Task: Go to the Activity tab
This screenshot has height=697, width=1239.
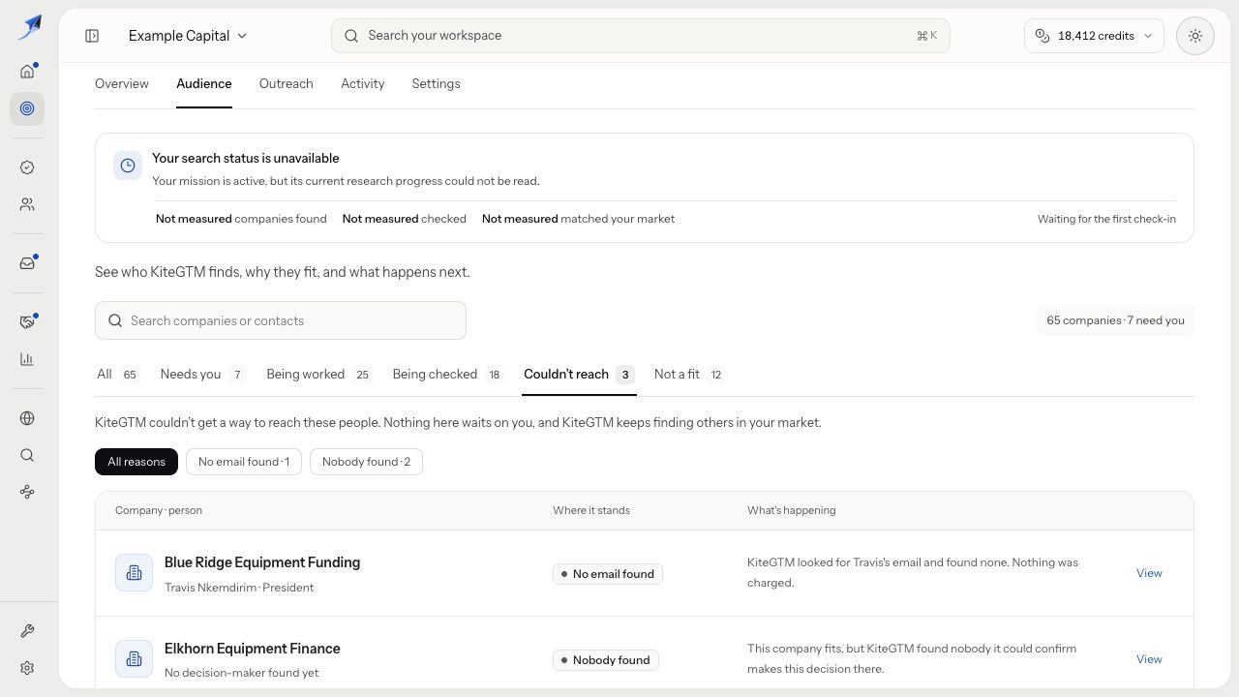Action: [363, 84]
